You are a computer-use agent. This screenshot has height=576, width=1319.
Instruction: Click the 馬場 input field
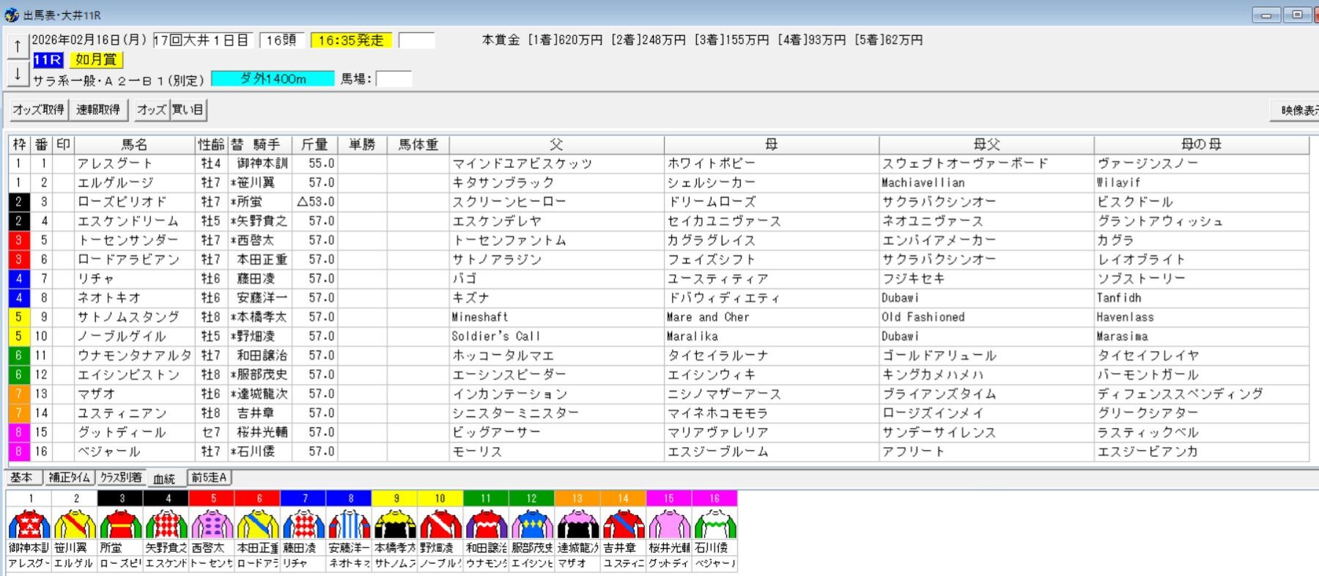tap(394, 79)
